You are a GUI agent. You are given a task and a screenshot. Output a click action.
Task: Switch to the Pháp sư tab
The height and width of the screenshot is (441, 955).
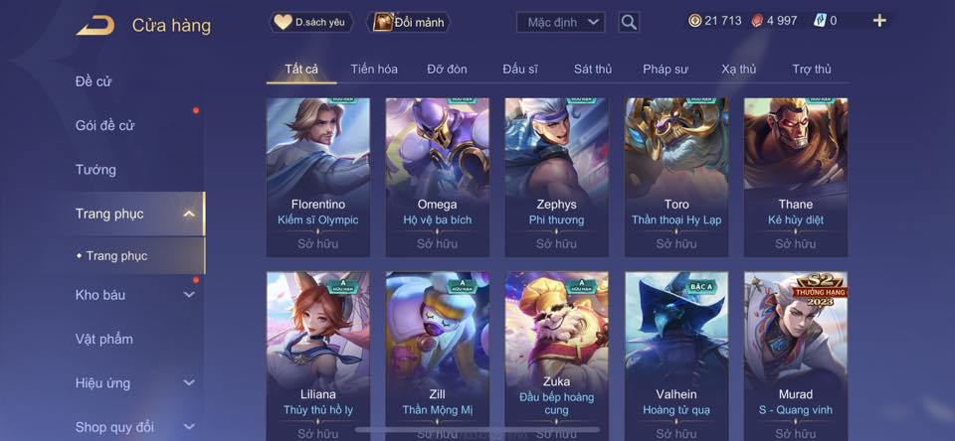point(666,70)
